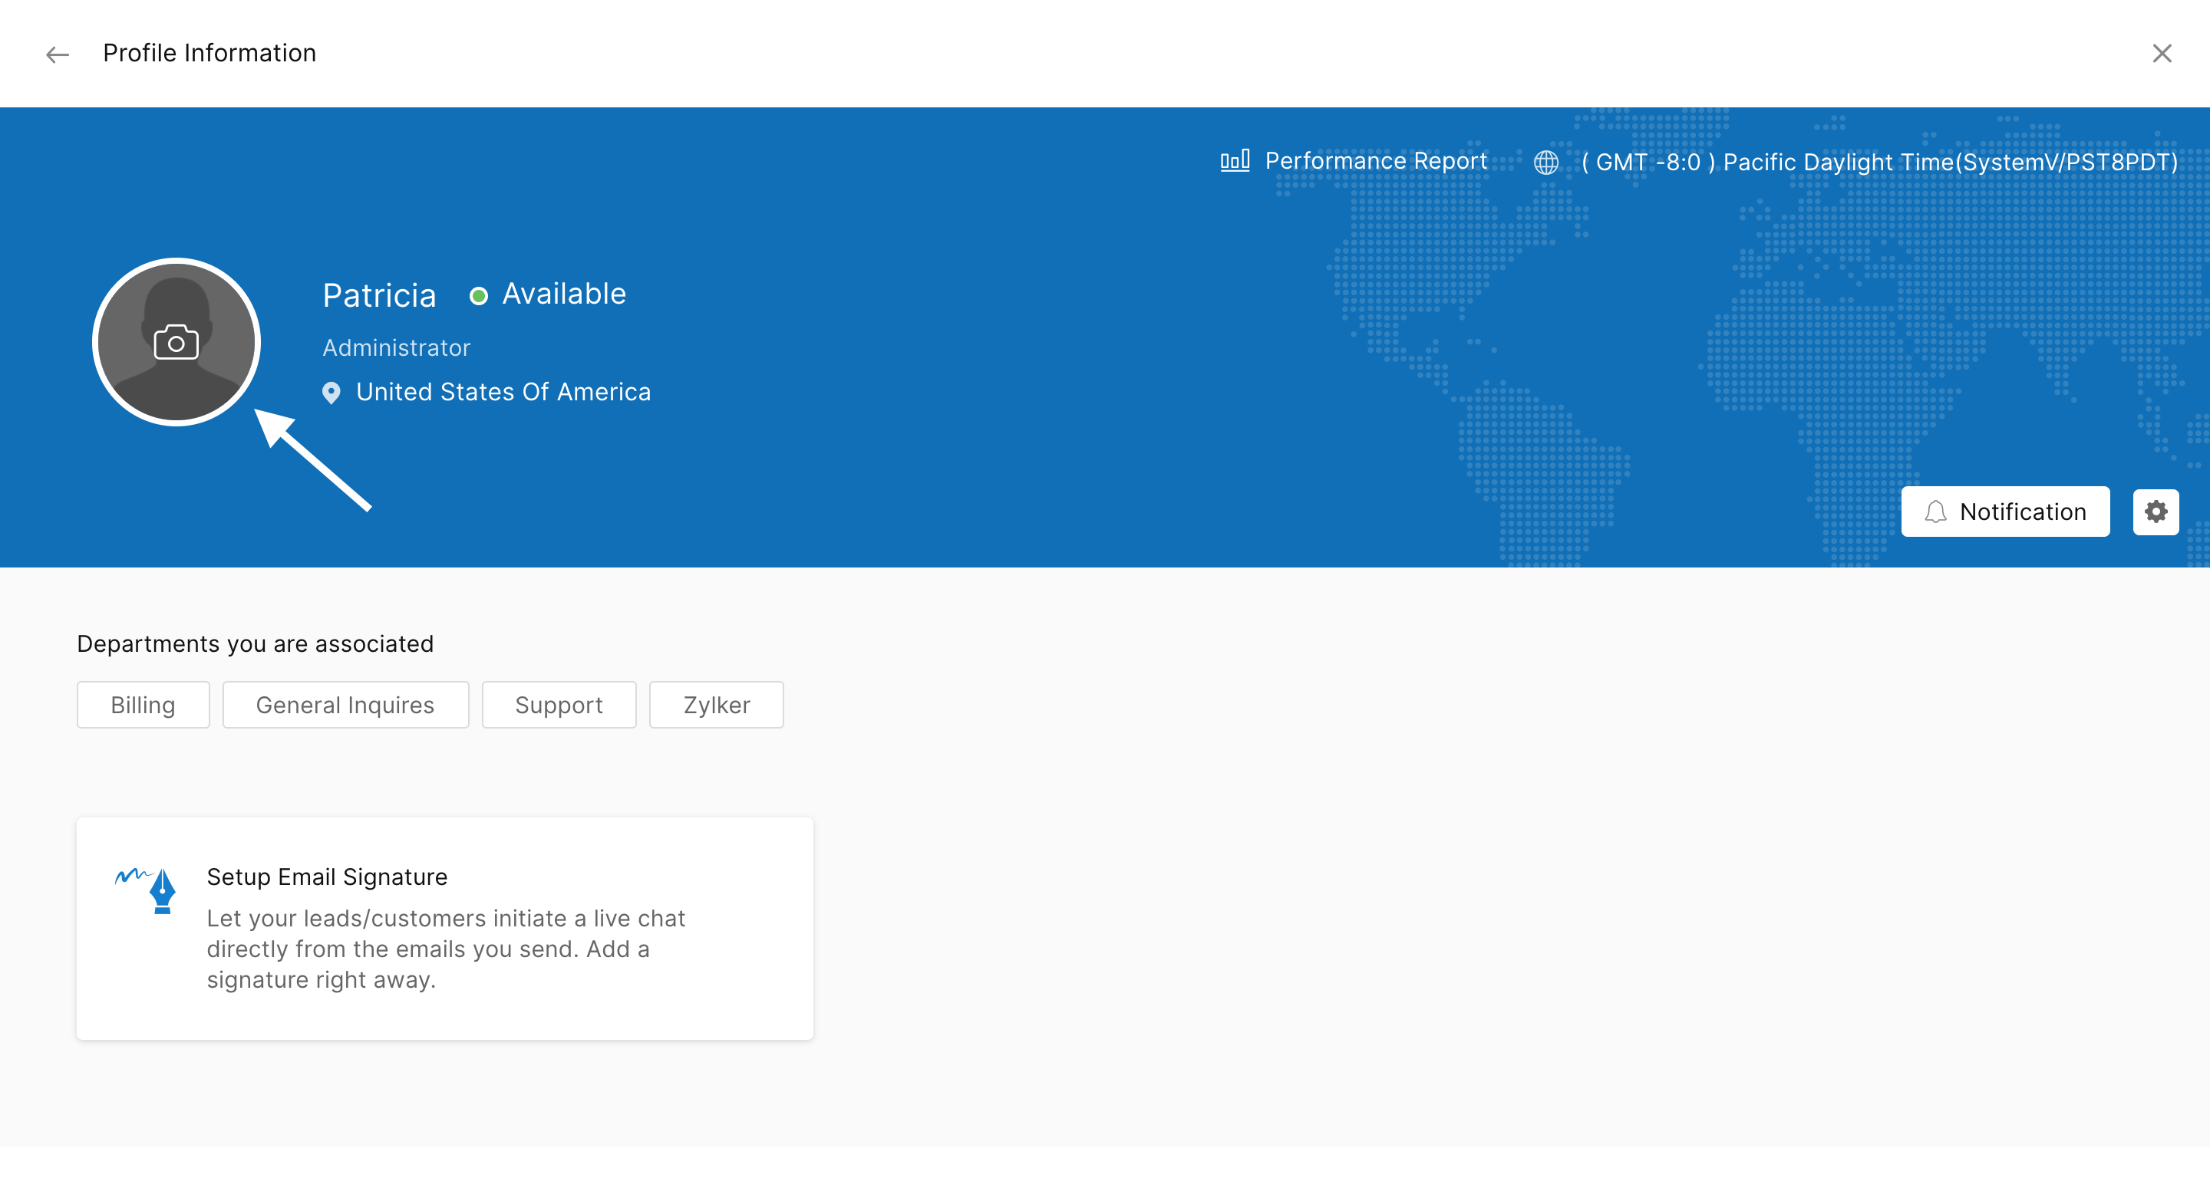Select the Zylker department tag
The height and width of the screenshot is (1204, 2210).
click(717, 705)
